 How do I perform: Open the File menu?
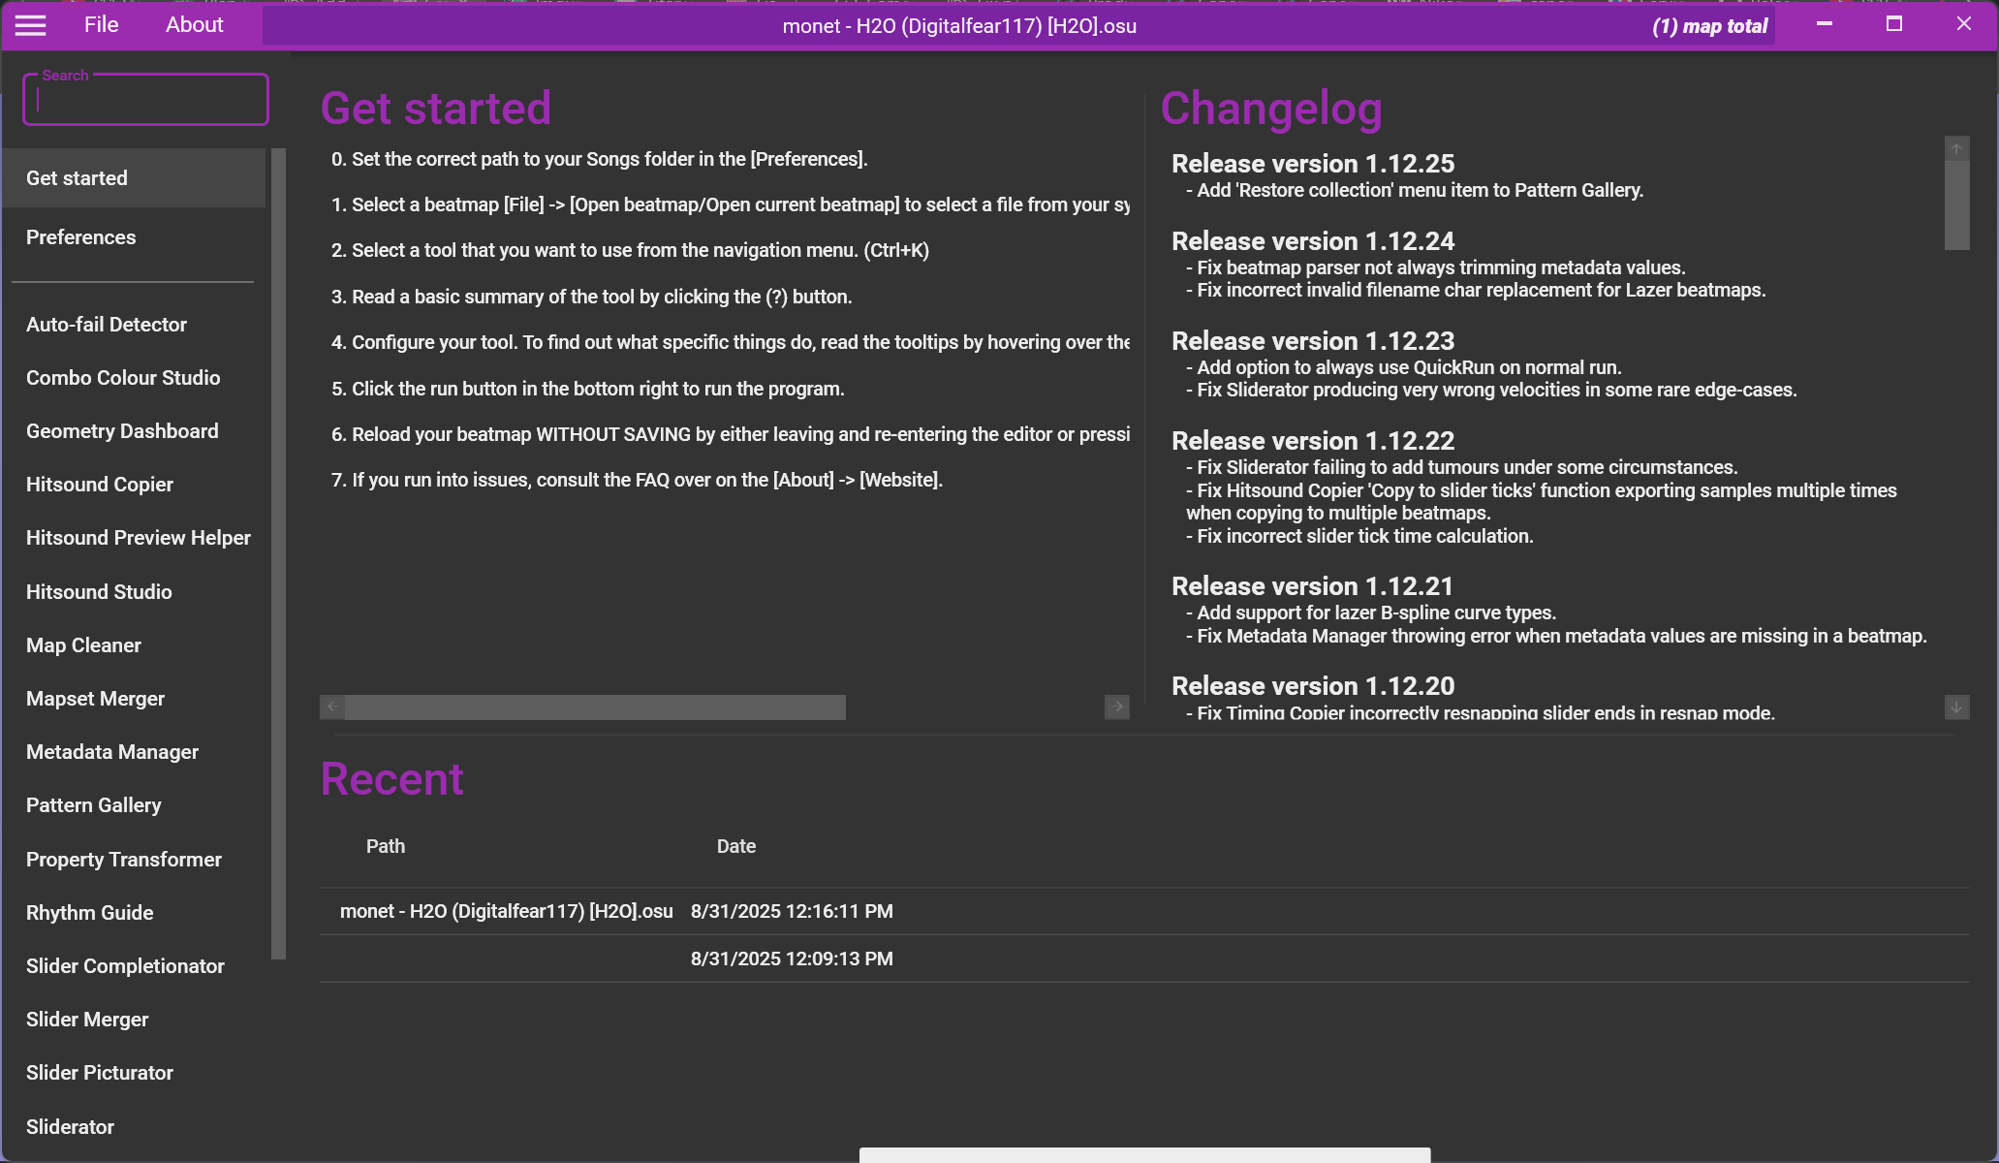101,25
